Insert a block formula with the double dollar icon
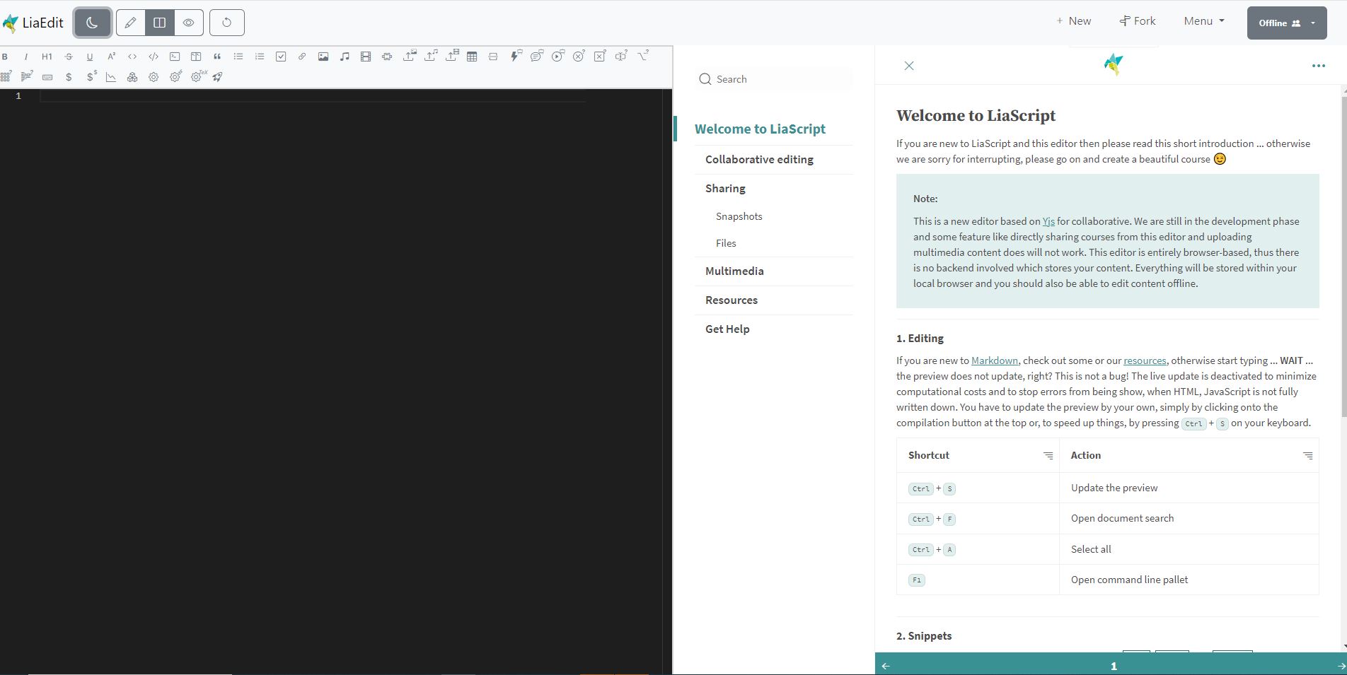1347x675 pixels. [x=91, y=76]
